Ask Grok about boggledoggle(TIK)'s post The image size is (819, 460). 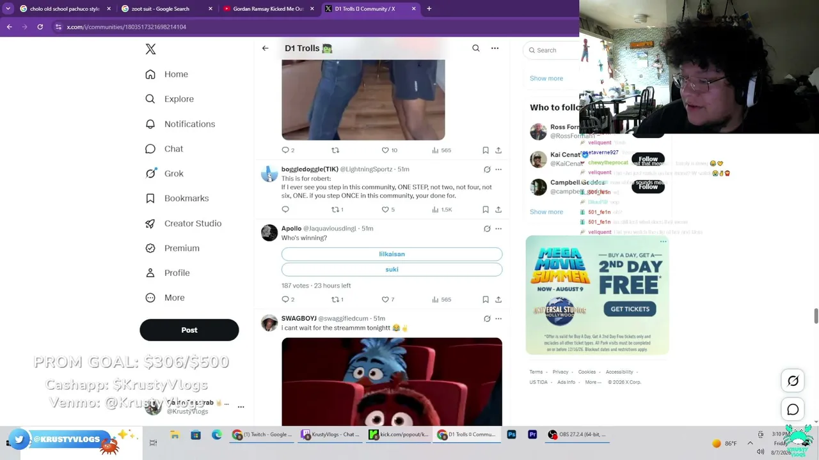point(487,169)
